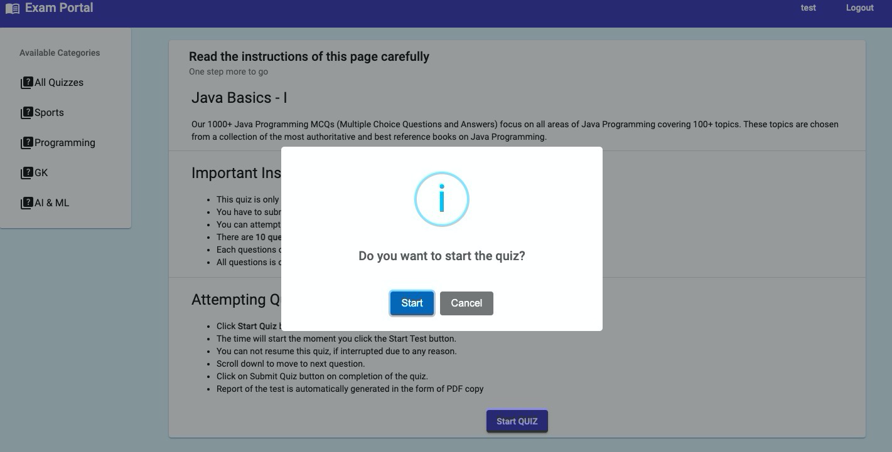
Task: Click the Start button in the dialog
Action: pos(412,303)
